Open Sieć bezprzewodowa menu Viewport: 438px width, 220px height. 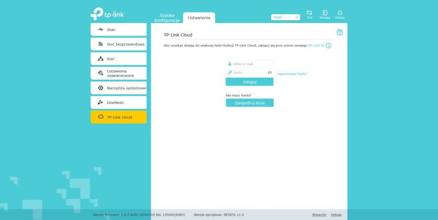coord(118,44)
